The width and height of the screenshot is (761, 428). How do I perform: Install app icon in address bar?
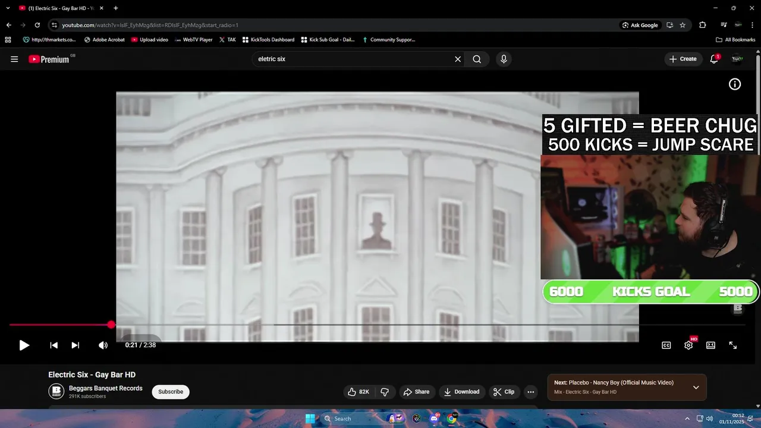[670, 25]
